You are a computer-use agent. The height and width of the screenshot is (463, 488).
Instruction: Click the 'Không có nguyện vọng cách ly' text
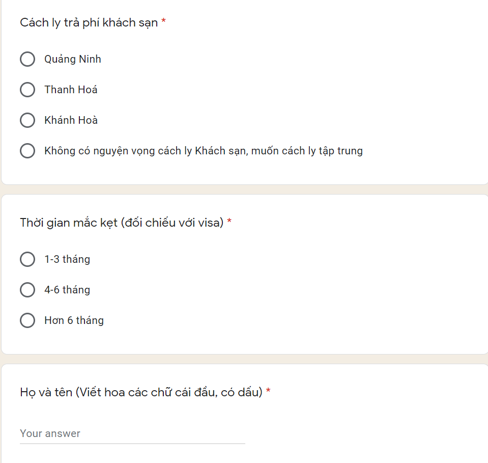[118, 151]
